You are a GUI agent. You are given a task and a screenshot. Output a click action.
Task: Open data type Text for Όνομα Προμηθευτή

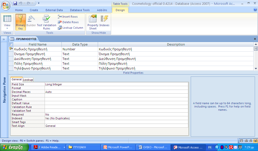coord(80,54)
